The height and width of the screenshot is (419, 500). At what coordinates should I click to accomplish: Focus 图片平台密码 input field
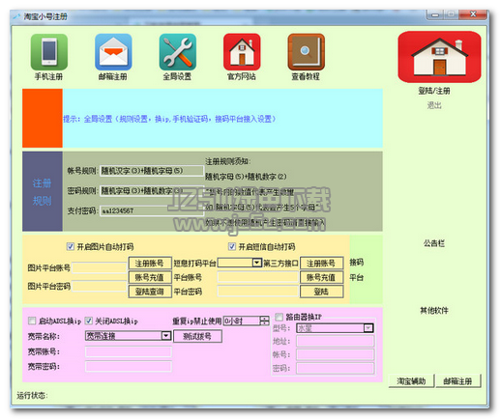pos(100,286)
